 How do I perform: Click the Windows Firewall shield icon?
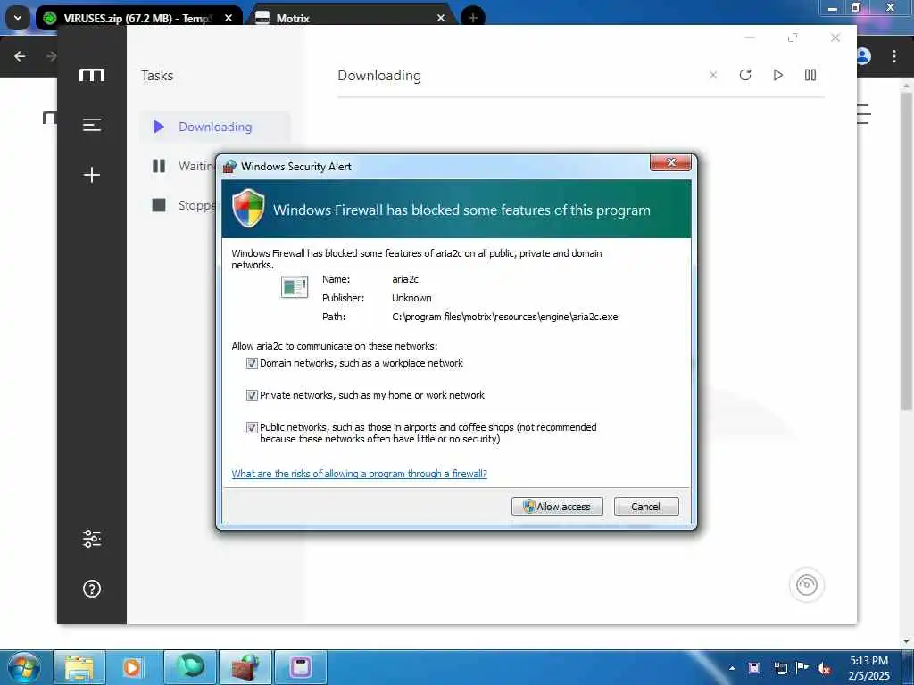[248, 208]
